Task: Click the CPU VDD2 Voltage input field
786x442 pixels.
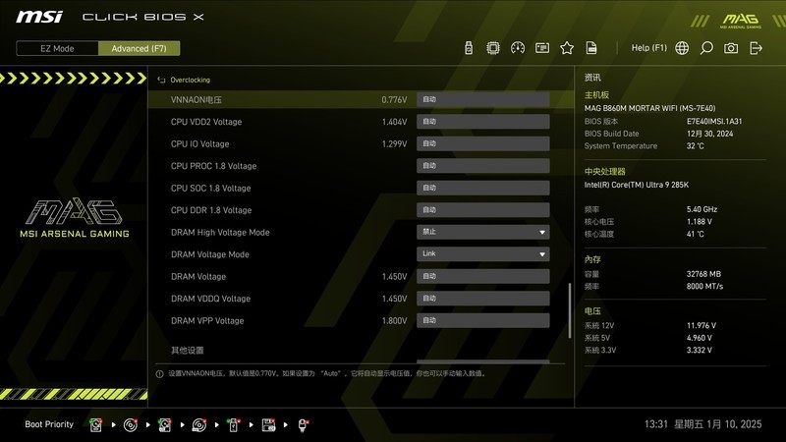Action: pyautogui.click(x=482, y=122)
